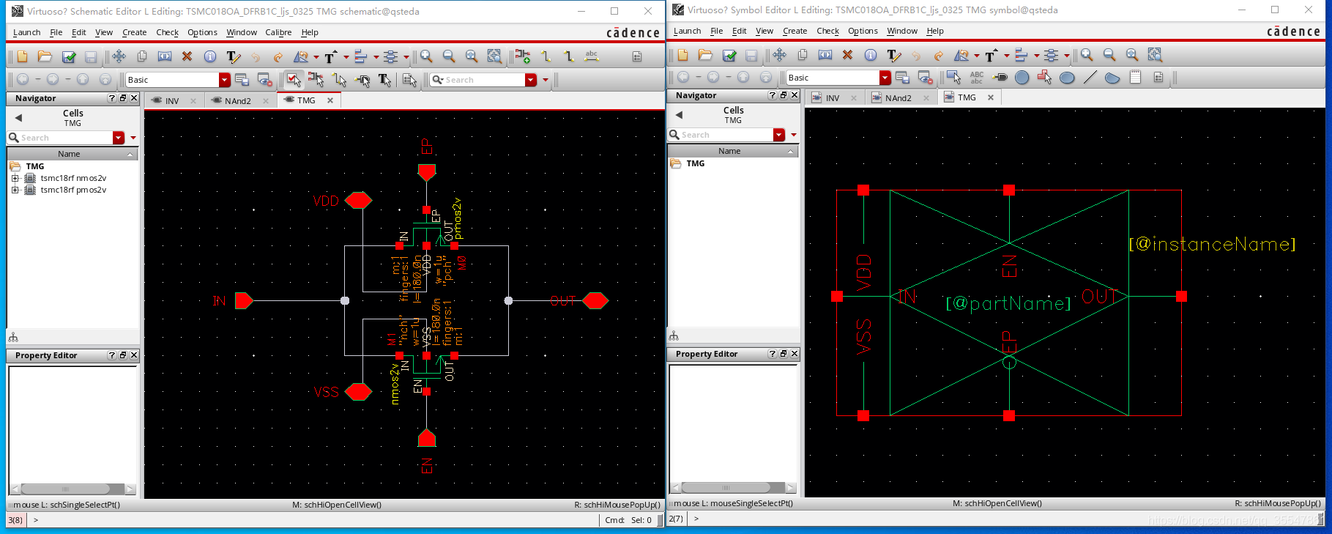Open the Basic workspace dropdown in Symbol Editor
1332x534 pixels.
coord(885,78)
